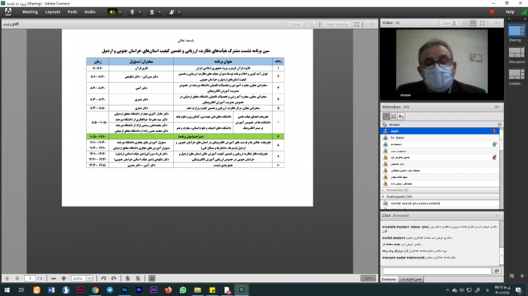Open the Zoom percentage dropdown

coord(90,279)
